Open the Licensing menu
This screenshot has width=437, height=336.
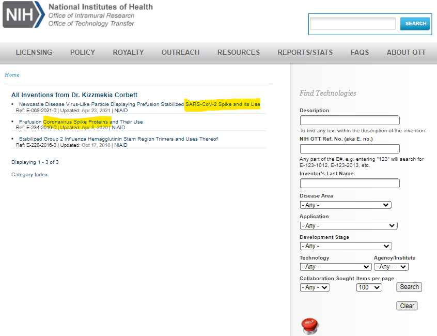click(x=34, y=52)
